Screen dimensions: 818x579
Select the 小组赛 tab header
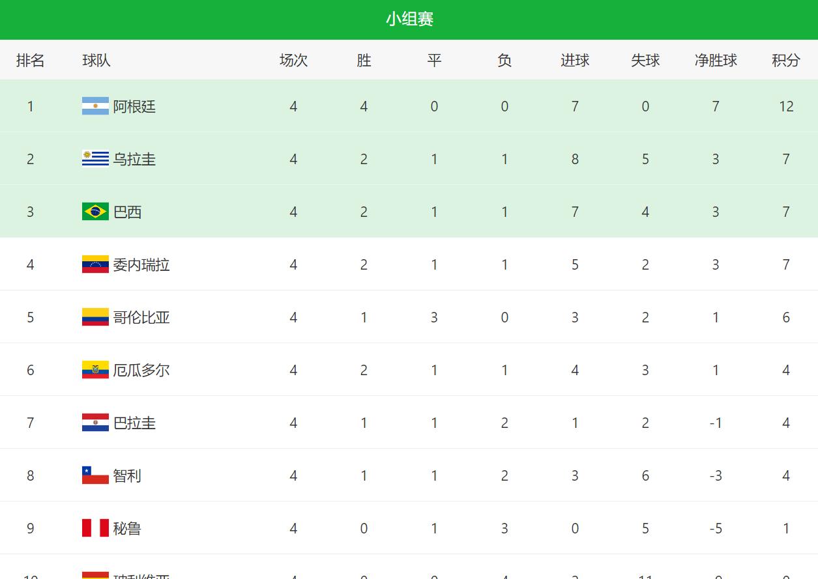pos(409,20)
